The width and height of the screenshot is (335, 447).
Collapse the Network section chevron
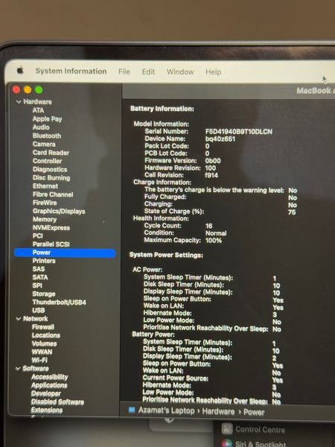19,319
